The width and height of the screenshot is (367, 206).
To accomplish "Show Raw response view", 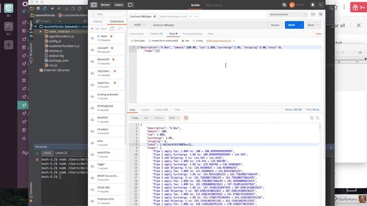I will [x=146, y=118].
